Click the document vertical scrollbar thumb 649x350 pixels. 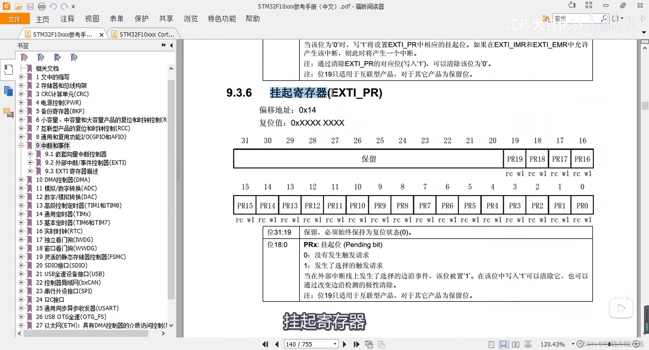[x=645, y=106]
